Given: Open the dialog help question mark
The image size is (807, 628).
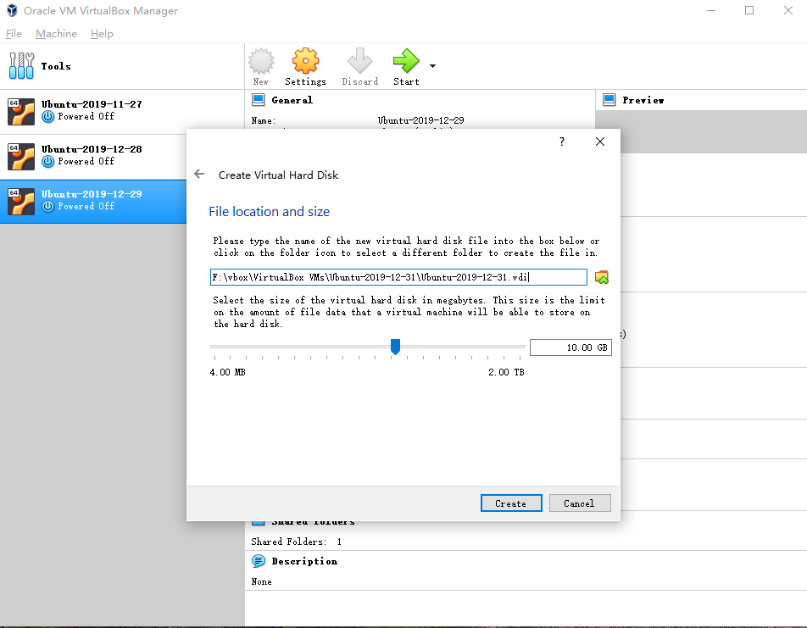Looking at the screenshot, I should tap(562, 142).
